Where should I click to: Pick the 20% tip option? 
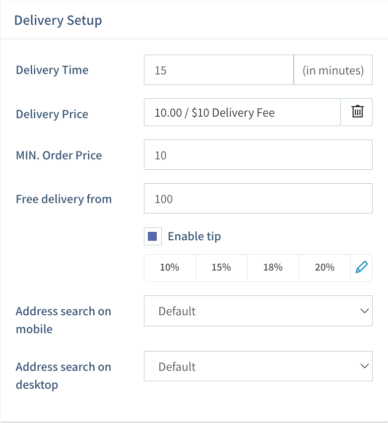[x=324, y=268]
